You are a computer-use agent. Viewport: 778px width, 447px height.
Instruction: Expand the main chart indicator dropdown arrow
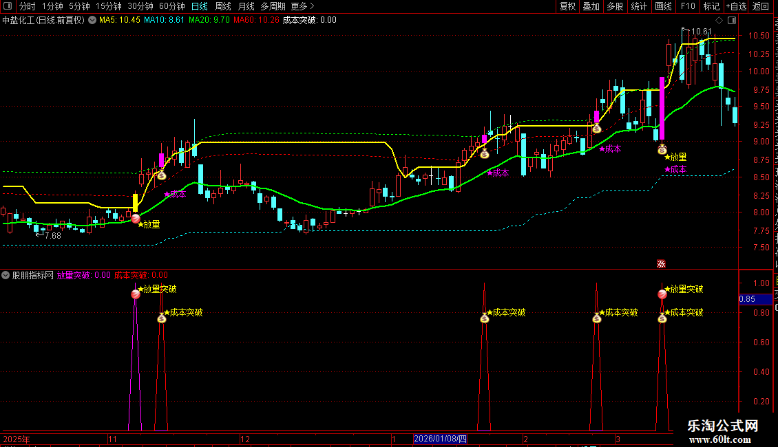coord(92,21)
